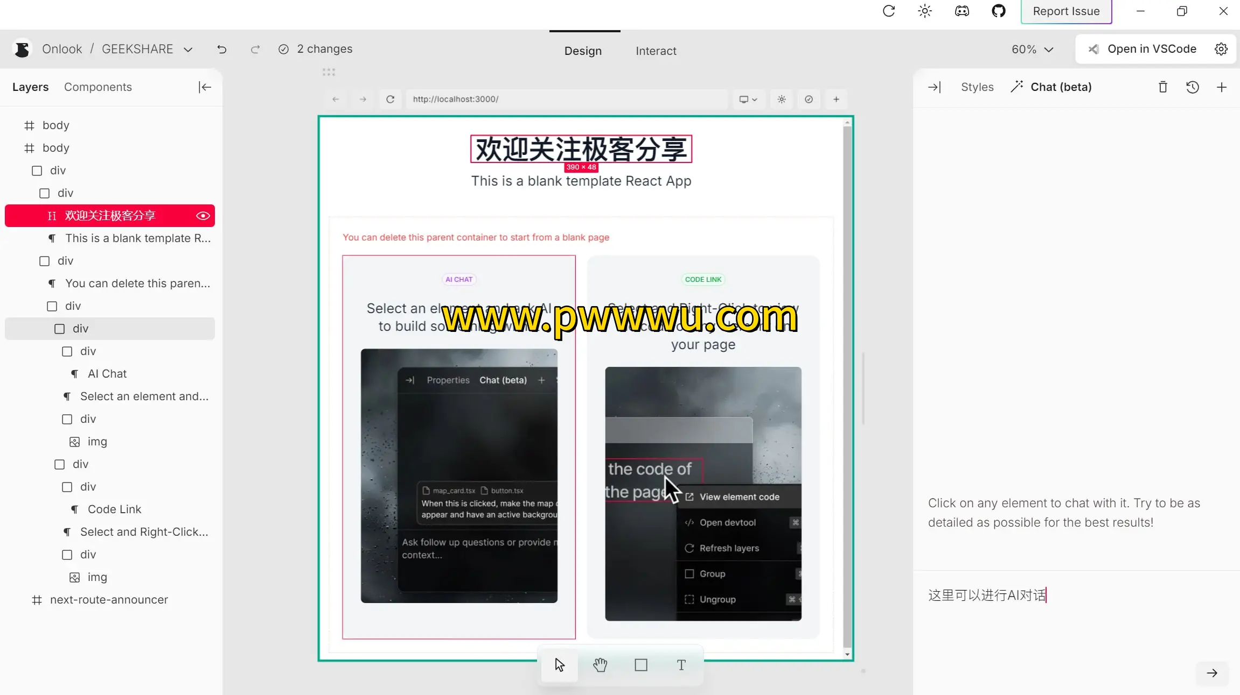Open the GitHub icon link
Viewport: 1240px width, 695px height.
999,11
